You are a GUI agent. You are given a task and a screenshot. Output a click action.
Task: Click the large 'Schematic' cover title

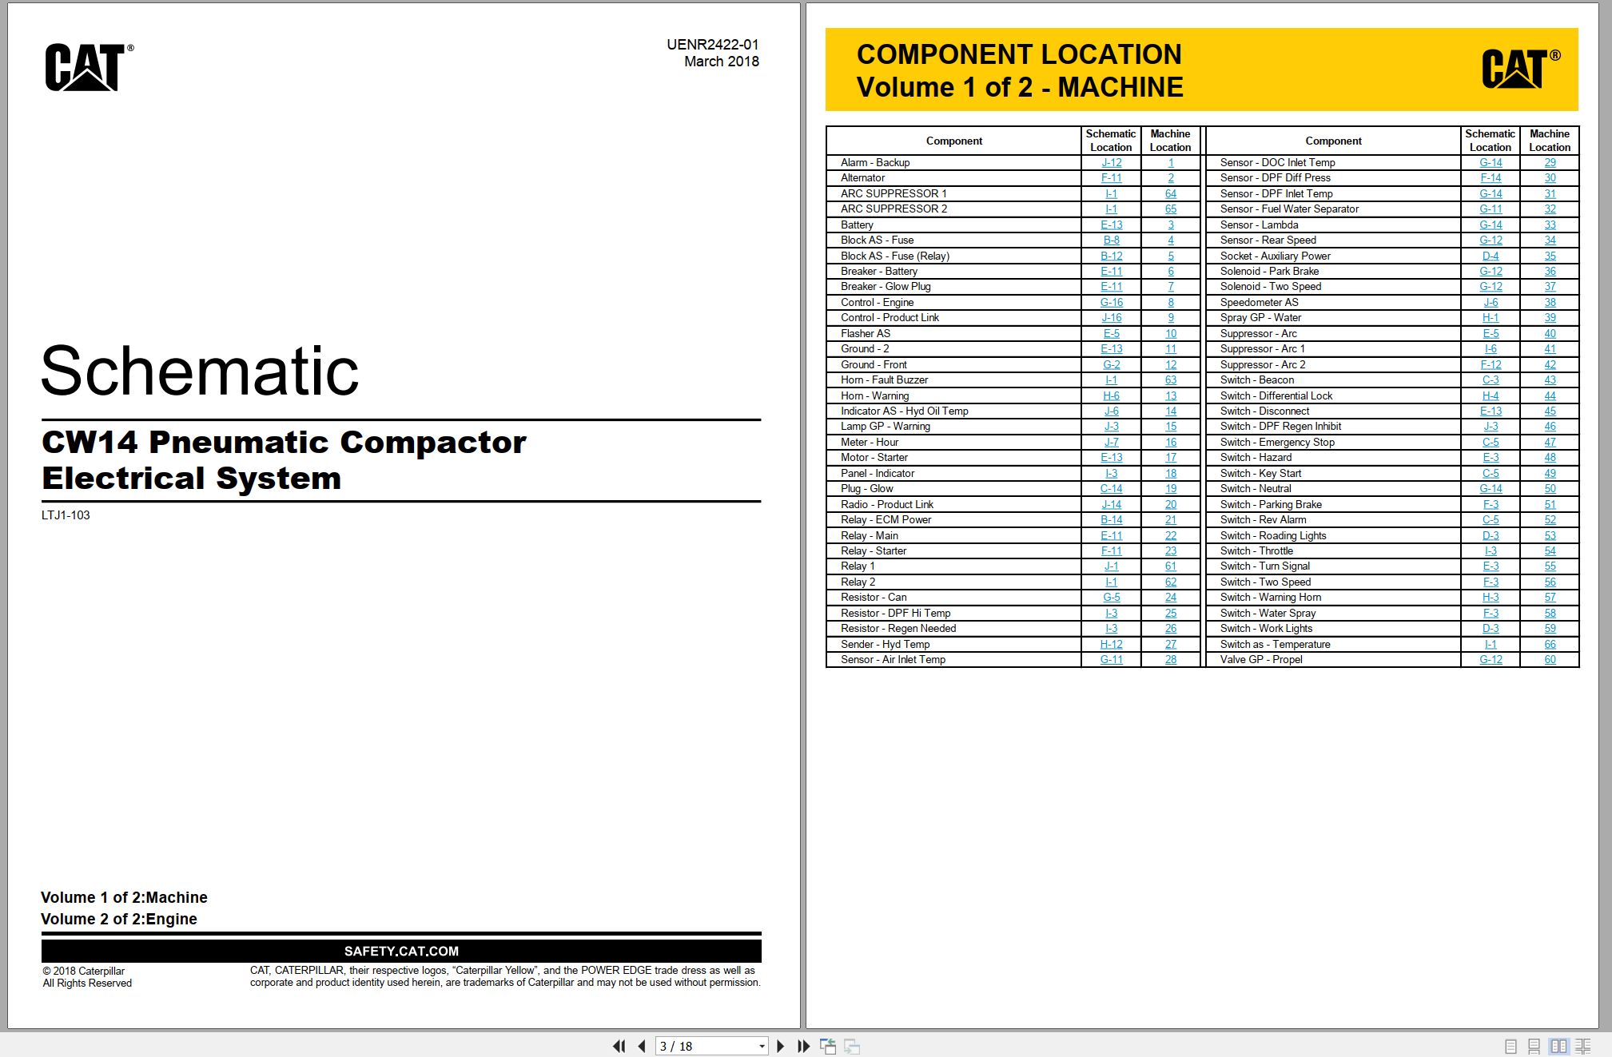click(200, 371)
